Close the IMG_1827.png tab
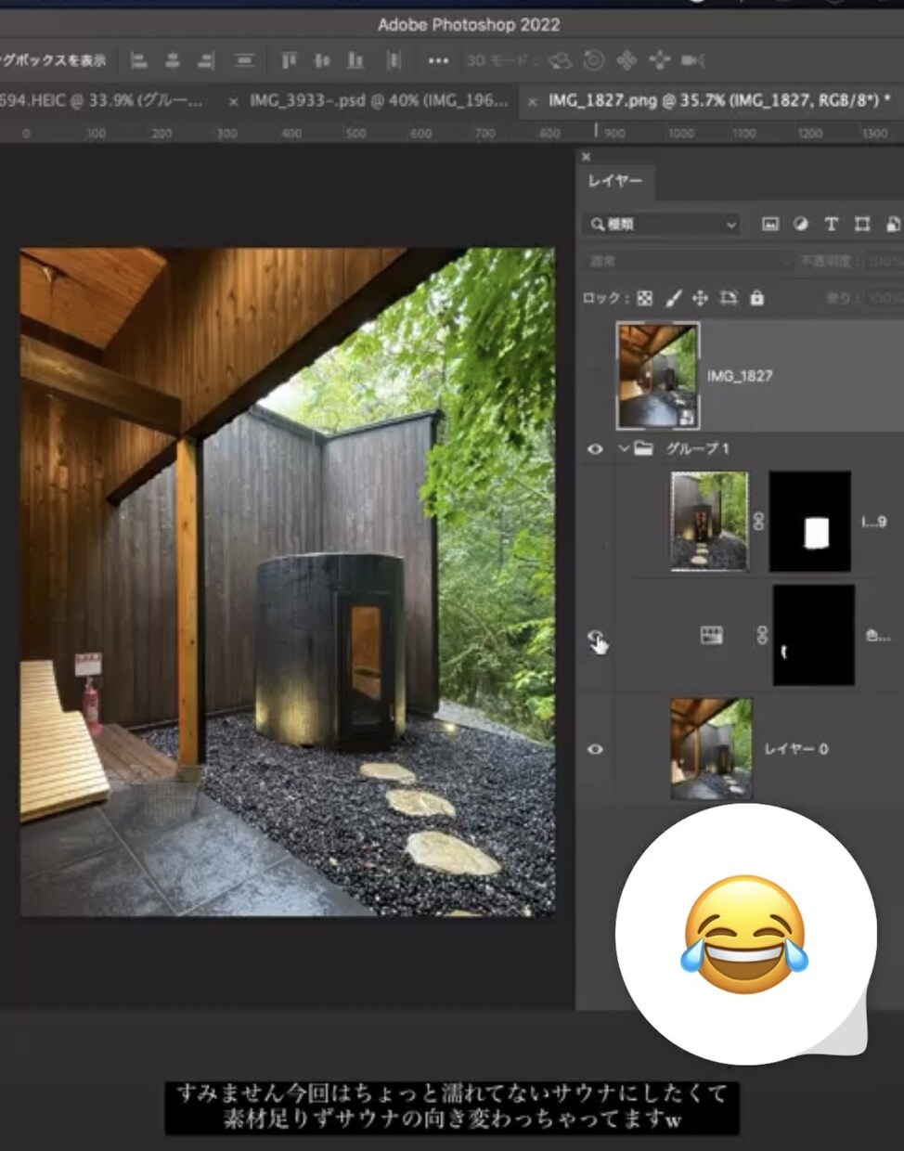The width and height of the screenshot is (904, 1151). [532, 101]
